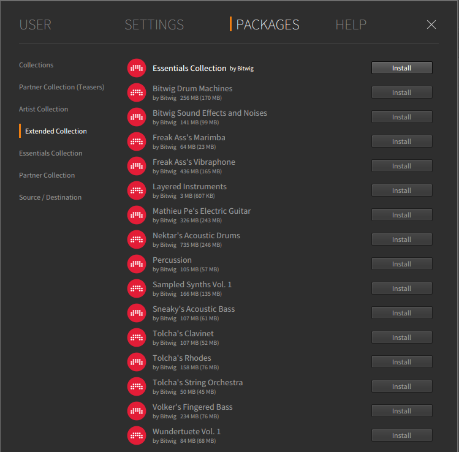This screenshot has height=452, width=459.
Task: Open Collections in the sidebar
Action: click(x=36, y=65)
